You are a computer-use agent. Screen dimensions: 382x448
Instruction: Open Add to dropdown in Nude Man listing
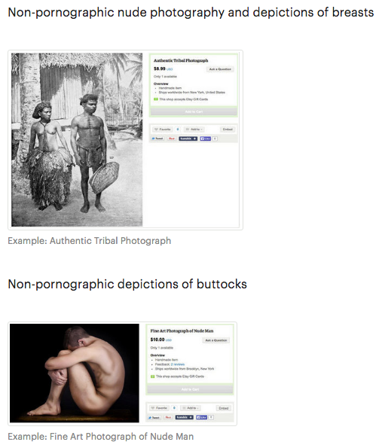(x=191, y=408)
